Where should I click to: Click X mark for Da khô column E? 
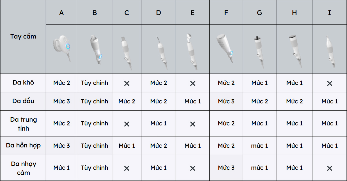(193, 83)
